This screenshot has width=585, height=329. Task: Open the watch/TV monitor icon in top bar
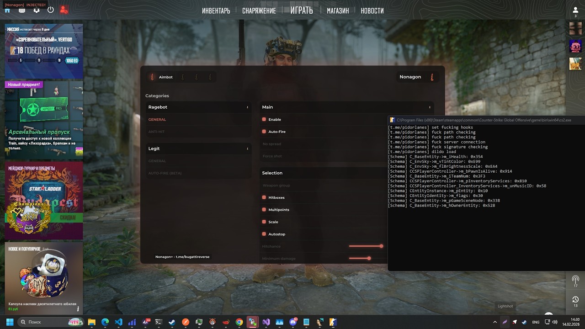click(21, 10)
